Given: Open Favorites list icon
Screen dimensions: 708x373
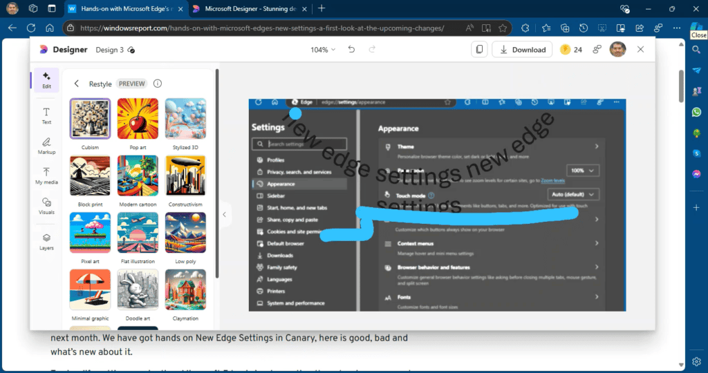Looking at the screenshot, I should coord(546,28).
